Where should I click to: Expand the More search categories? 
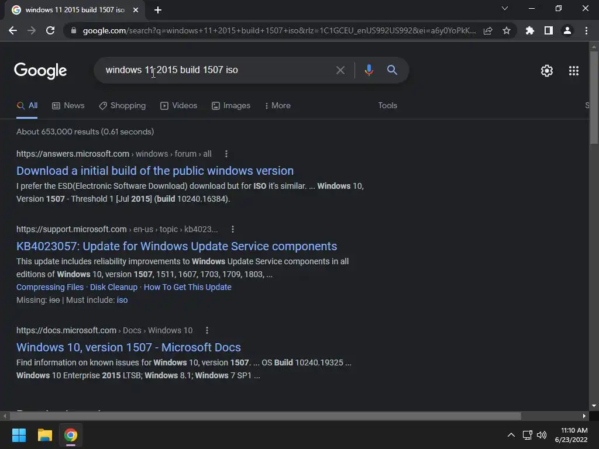coord(278,106)
